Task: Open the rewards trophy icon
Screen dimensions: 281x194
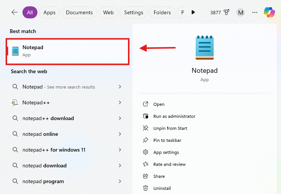Action: coord(226,12)
